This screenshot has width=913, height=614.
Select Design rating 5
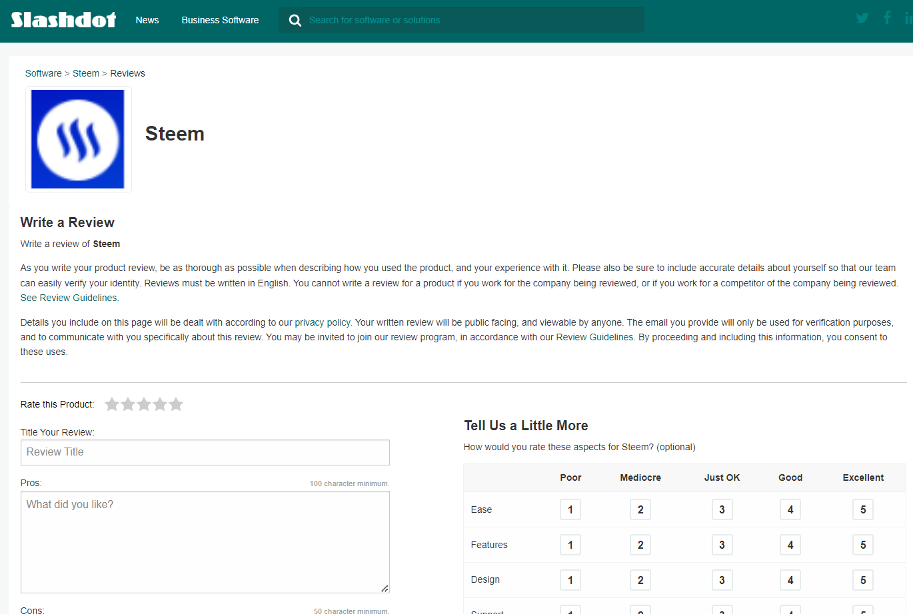pyautogui.click(x=863, y=580)
